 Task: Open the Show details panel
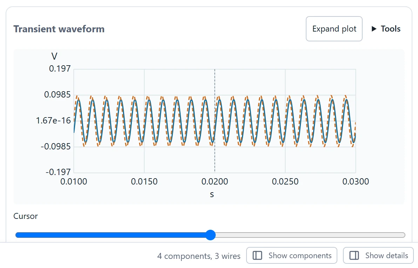pos(378,255)
